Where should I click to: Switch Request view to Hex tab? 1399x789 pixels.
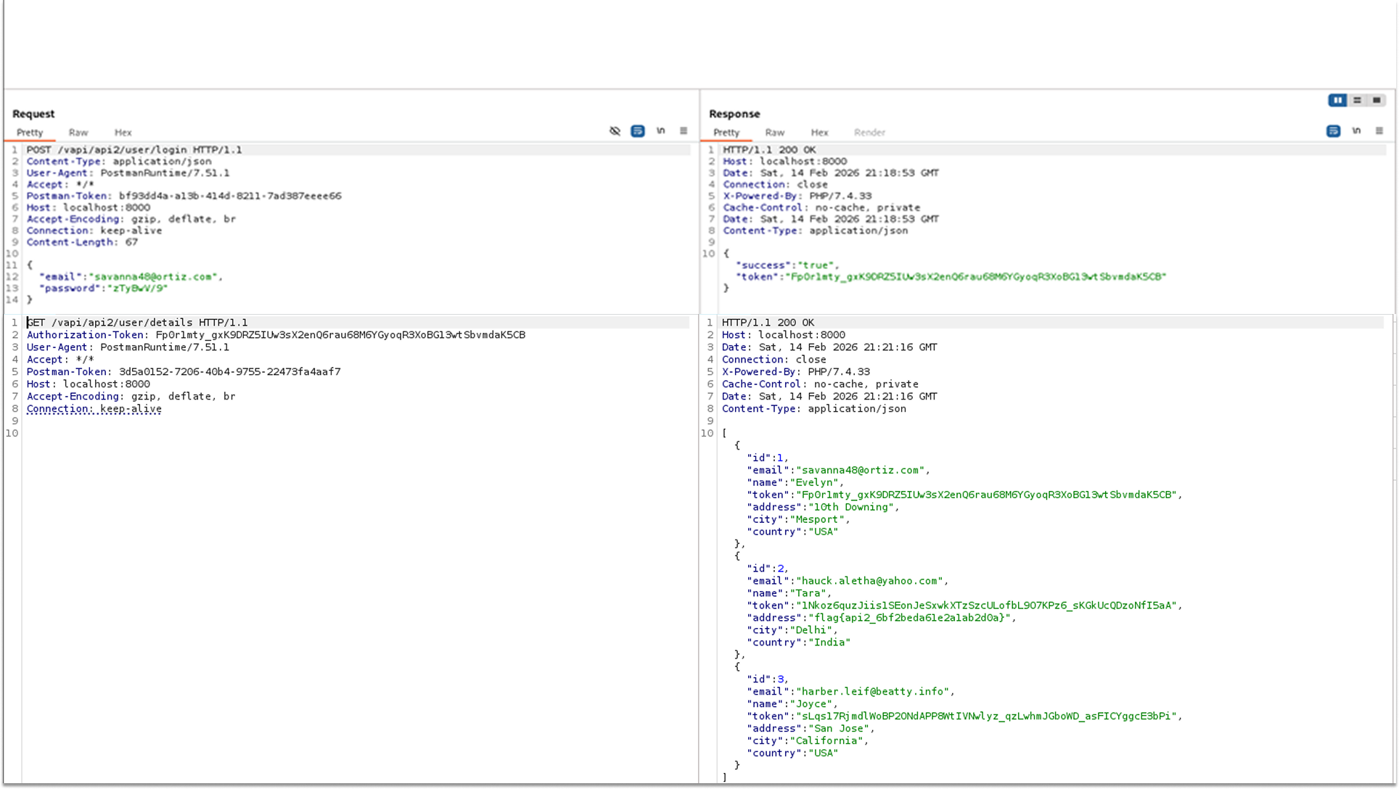tap(122, 133)
